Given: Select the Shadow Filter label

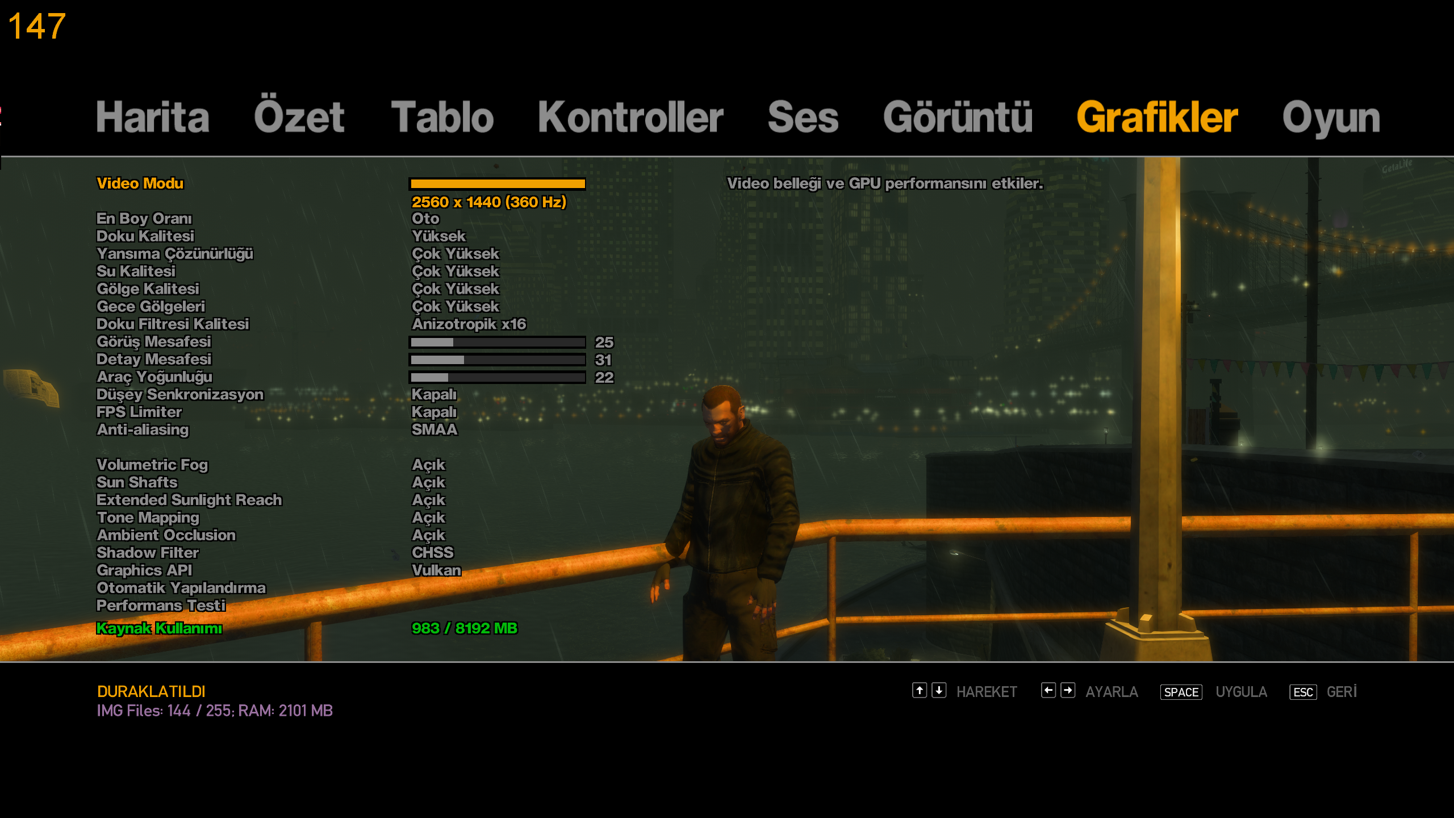Looking at the screenshot, I should pyautogui.click(x=148, y=553).
